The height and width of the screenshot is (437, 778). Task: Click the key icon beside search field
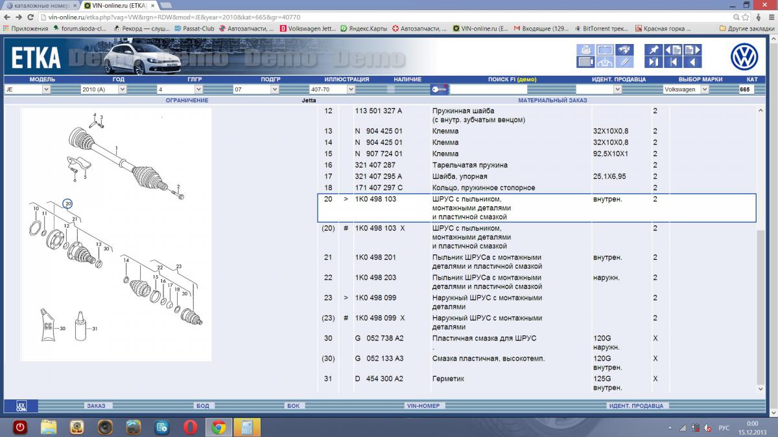coord(439,89)
